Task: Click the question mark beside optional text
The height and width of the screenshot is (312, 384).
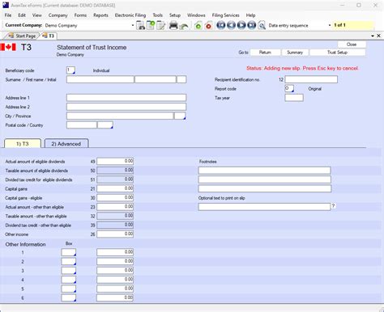Action: 334,206
